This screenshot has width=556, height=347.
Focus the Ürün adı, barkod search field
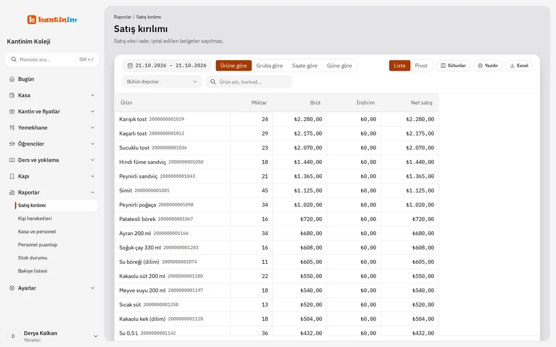249,82
